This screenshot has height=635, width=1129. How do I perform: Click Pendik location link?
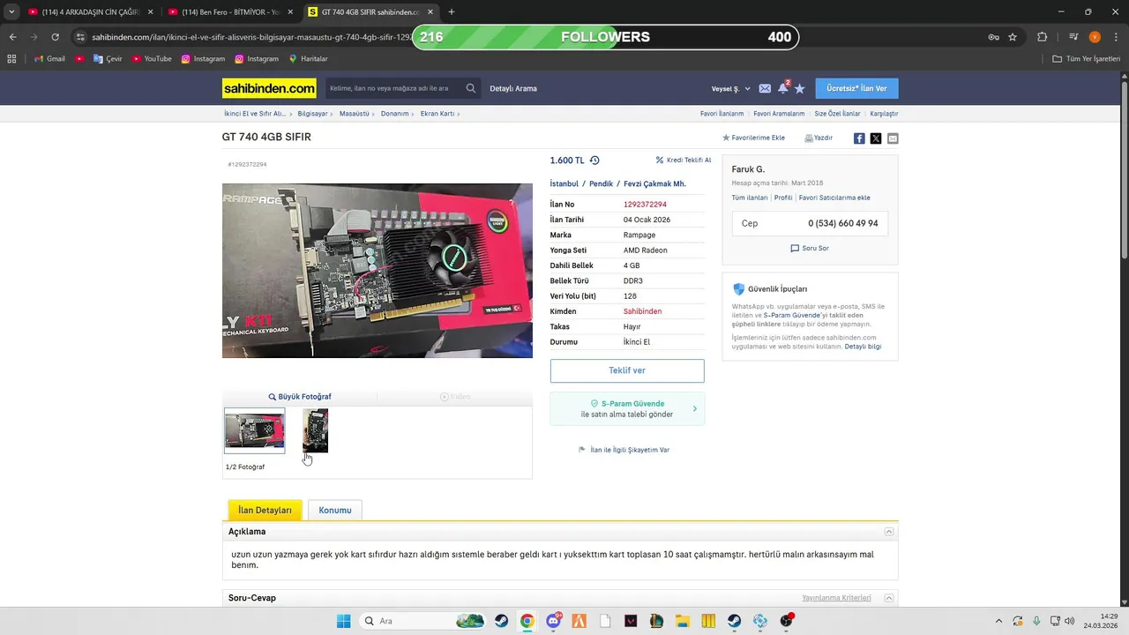point(601,183)
